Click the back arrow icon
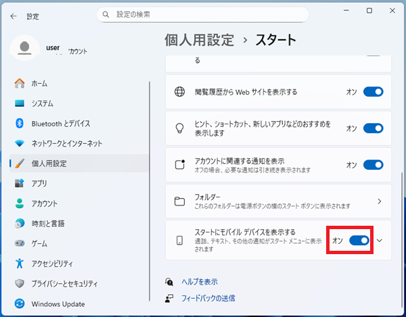This screenshot has width=406, height=317. pos(14,15)
